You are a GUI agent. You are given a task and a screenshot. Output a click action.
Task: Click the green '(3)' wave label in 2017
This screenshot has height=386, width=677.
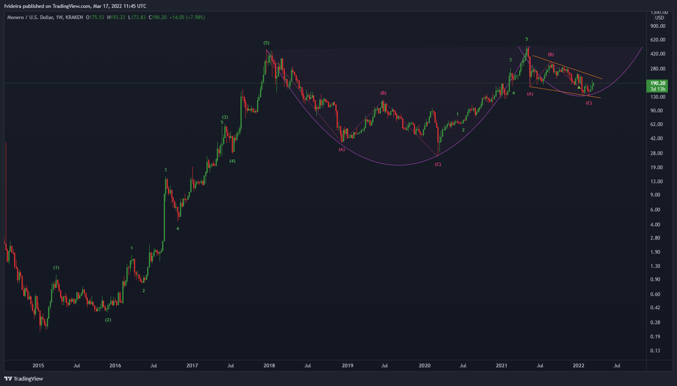[x=225, y=117]
